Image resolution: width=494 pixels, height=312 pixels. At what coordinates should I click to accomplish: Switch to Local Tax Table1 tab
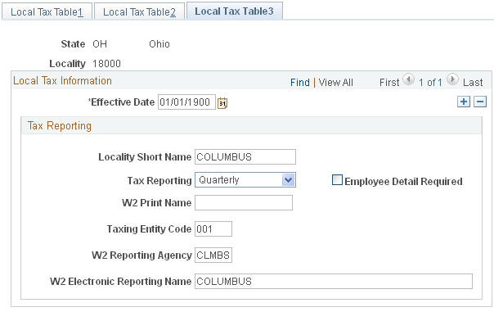point(47,12)
